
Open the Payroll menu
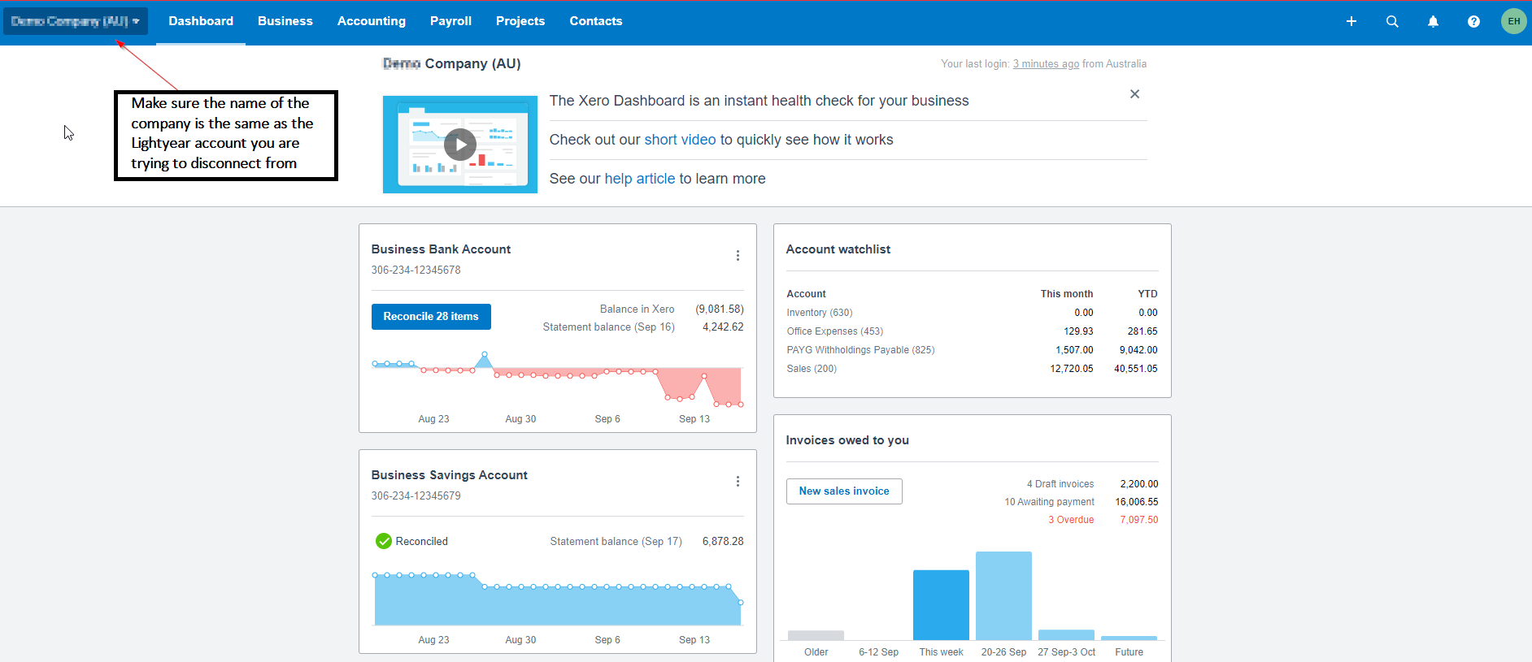(x=450, y=21)
